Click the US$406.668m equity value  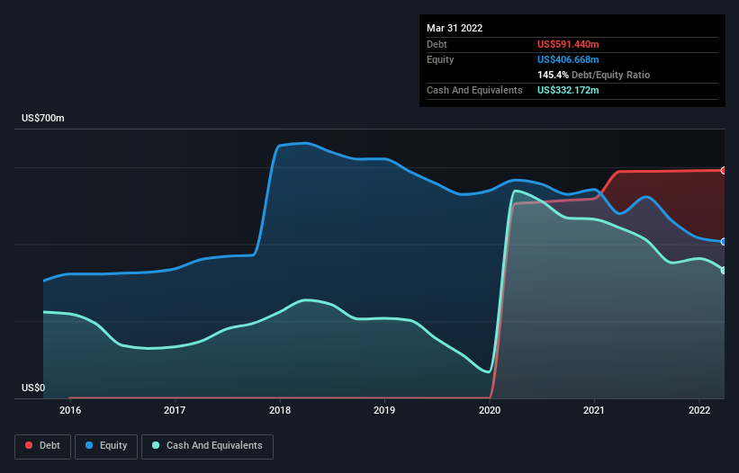pos(568,59)
